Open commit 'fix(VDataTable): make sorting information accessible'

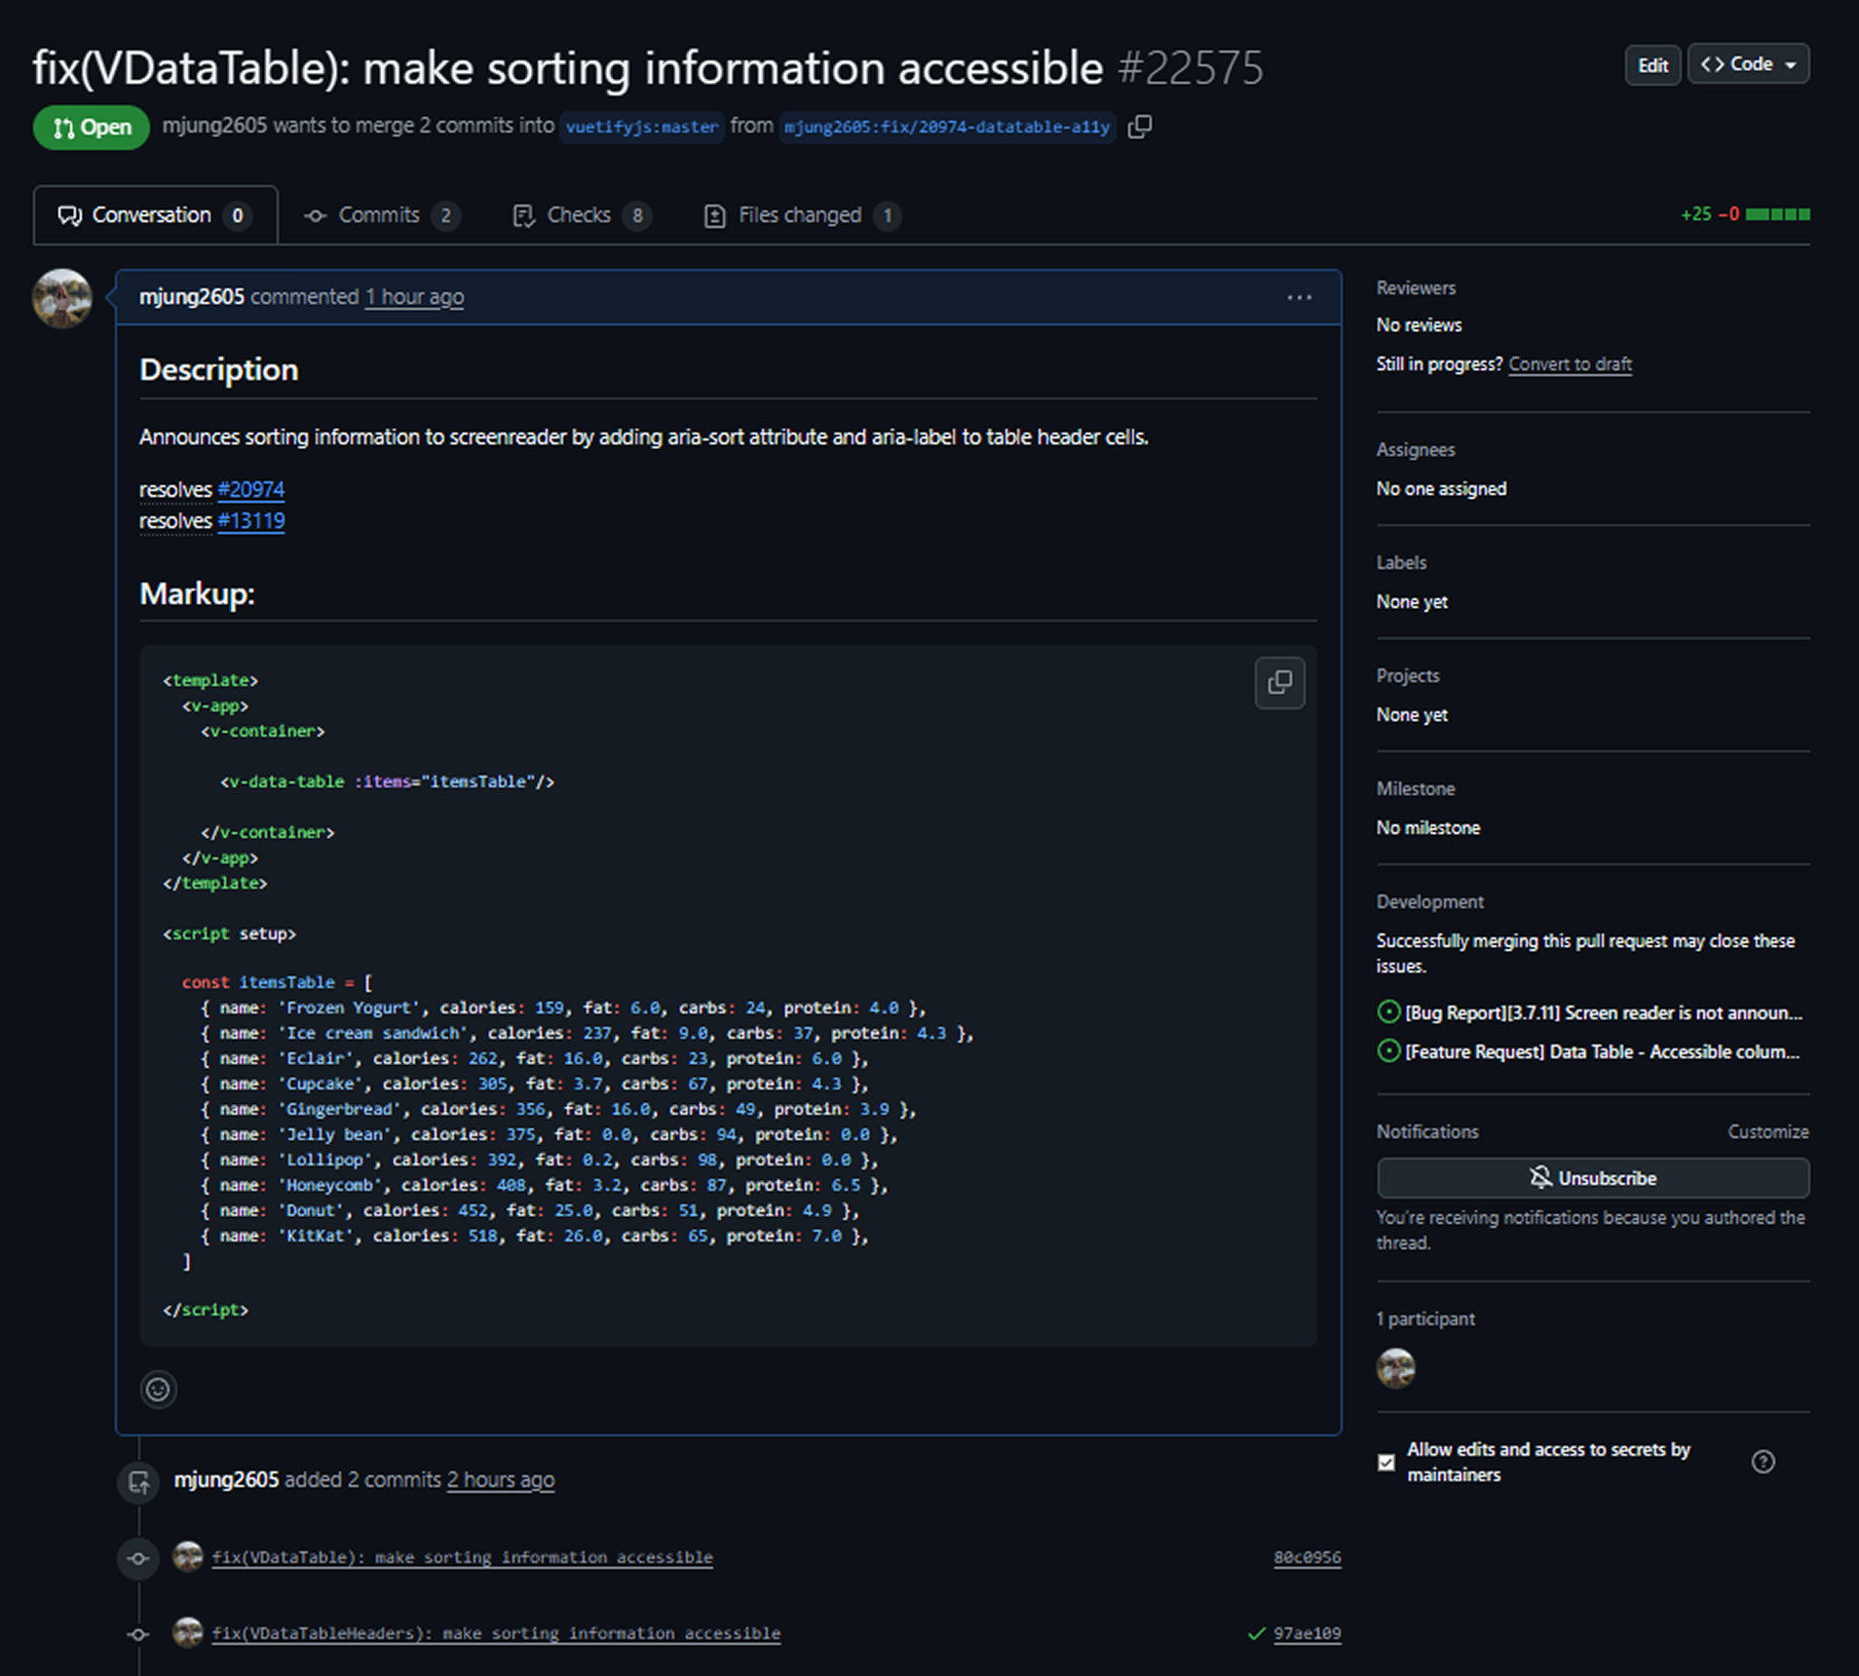coord(463,1557)
